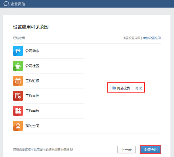Click the 我的空间 person icon

pos(18,126)
